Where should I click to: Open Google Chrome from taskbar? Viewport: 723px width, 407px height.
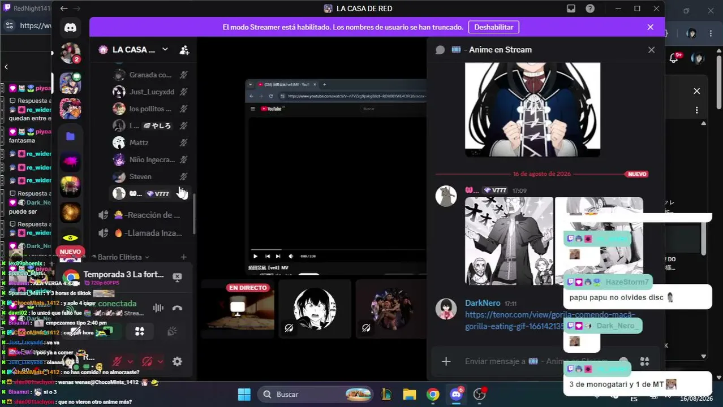point(433,395)
